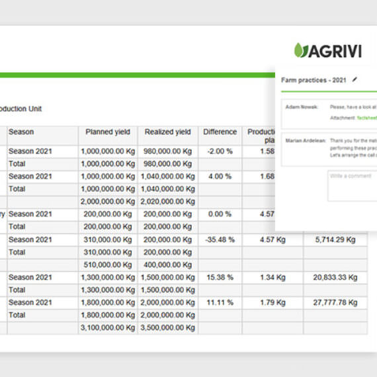Screen dimensions: 377x377
Task: Click the pencil edit icon beside Farm practices - 2021
Action: click(355, 79)
